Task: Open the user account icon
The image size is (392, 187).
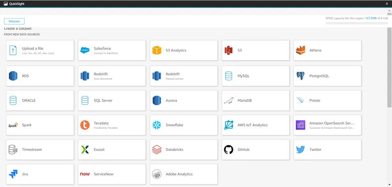Action: coord(387,4)
